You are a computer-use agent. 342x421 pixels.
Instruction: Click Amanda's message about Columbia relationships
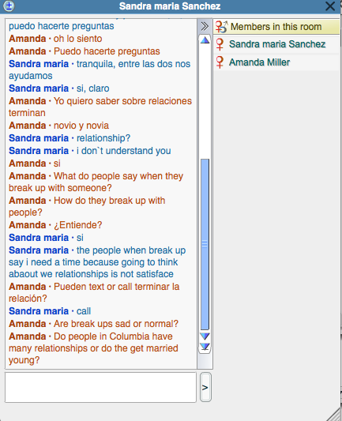tap(93, 348)
